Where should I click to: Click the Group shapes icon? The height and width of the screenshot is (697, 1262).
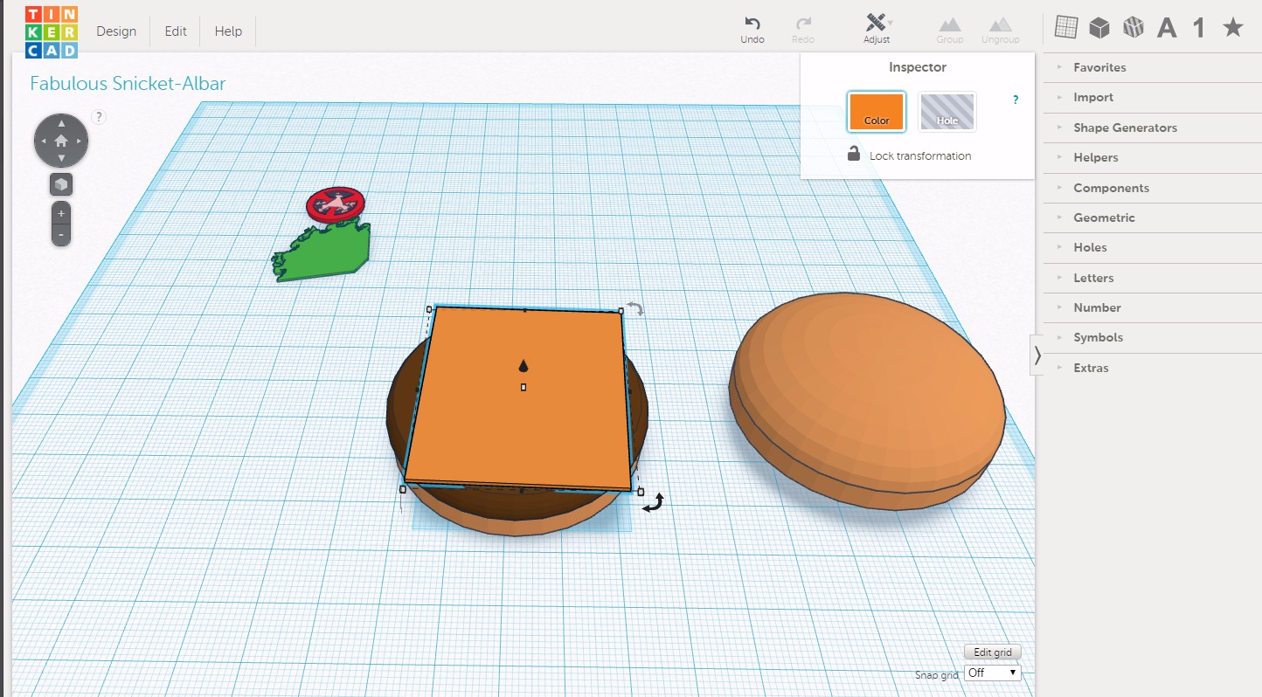click(949, 30)
